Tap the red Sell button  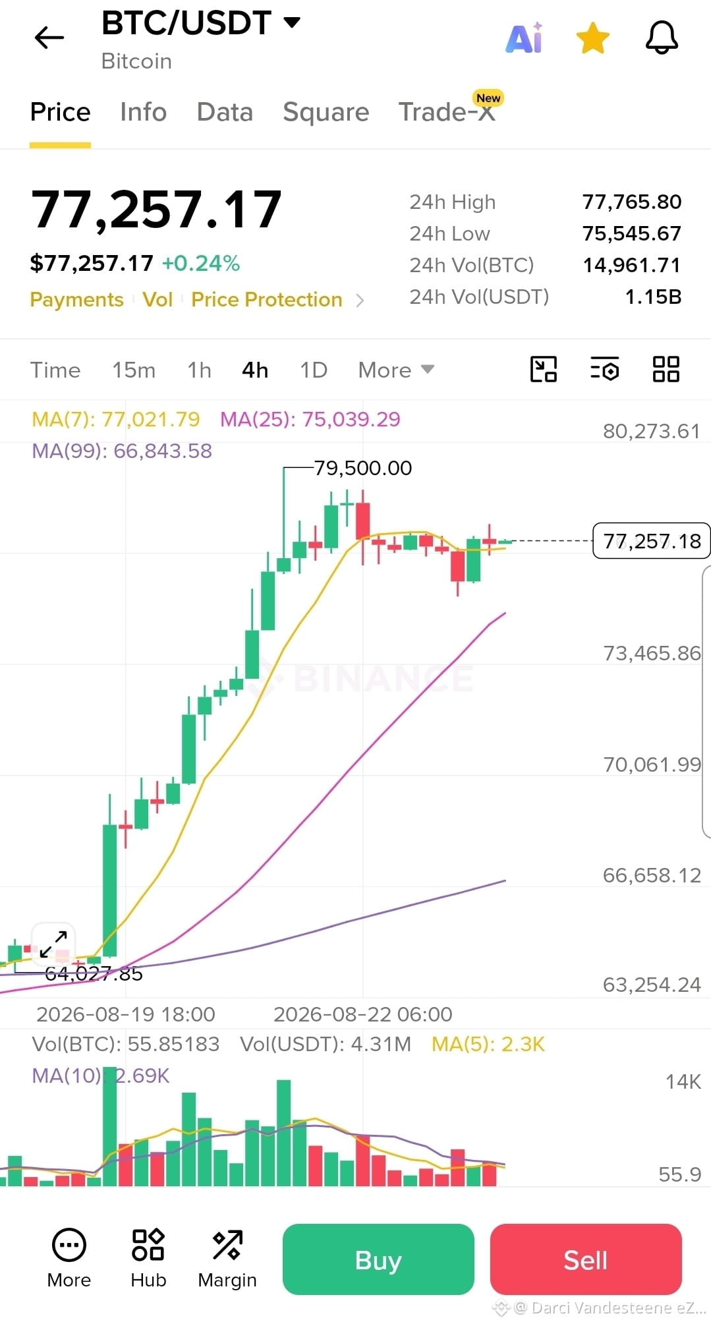point(586,1259)
